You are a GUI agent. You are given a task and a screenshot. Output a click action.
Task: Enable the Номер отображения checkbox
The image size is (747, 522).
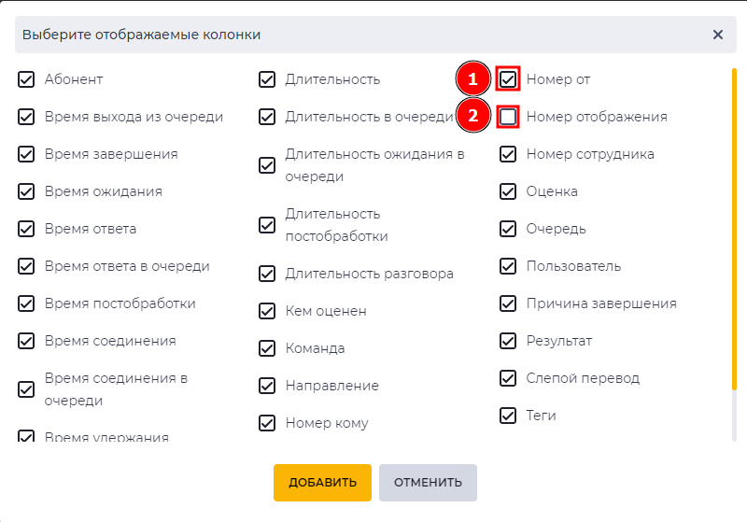click(508, 117)
